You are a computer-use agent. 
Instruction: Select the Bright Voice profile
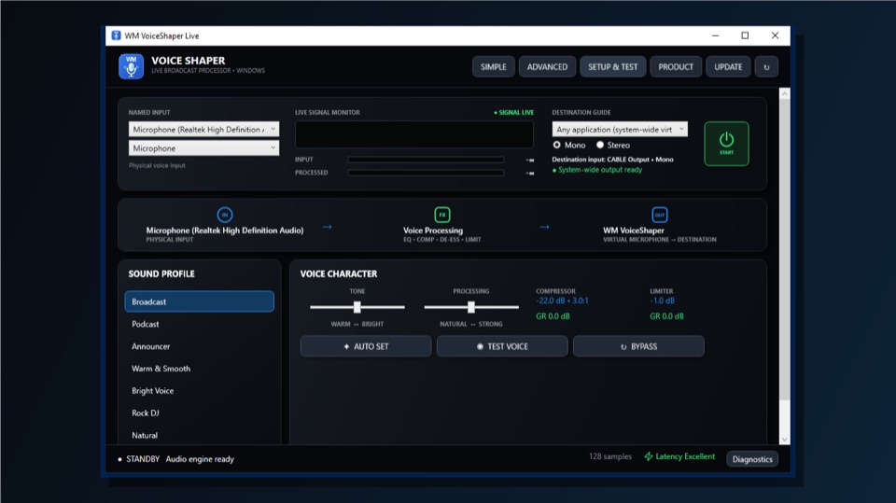(200, 390)
